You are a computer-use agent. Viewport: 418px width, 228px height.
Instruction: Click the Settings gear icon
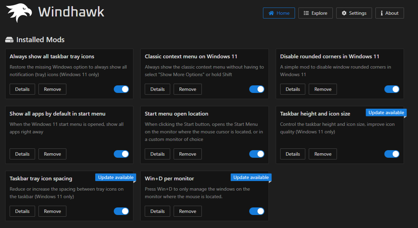point(344,13)
